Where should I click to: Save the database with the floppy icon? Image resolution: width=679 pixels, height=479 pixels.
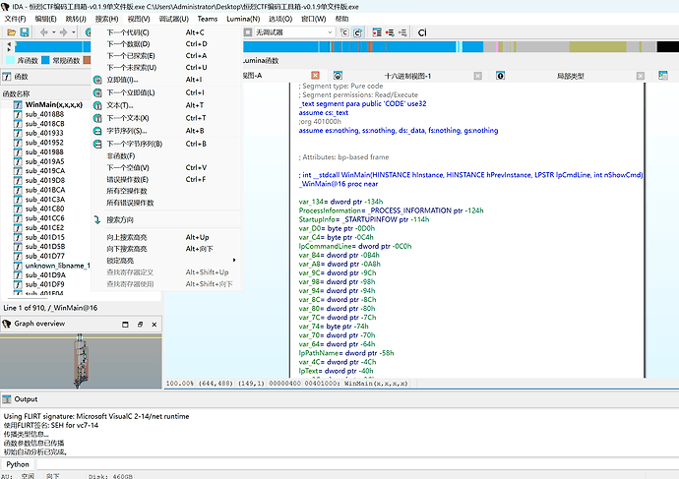[x=25, y=32]
